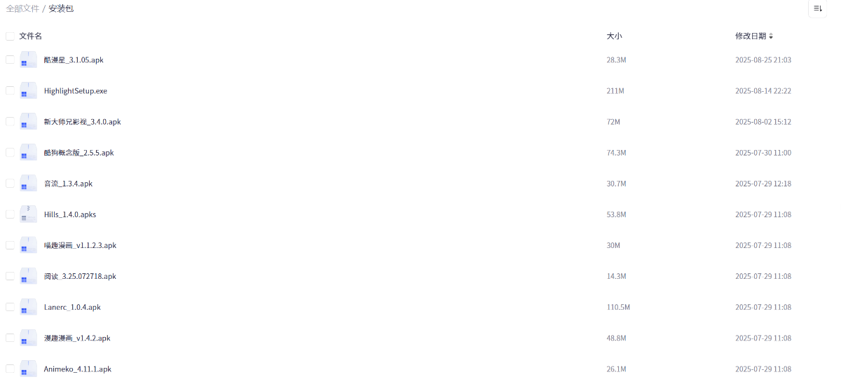This screenshot has height=384, width=841.
Task: Tick the checkbox for 漫趣漫画_v1.4.2.apk
Action: click(x=10, y=338)
